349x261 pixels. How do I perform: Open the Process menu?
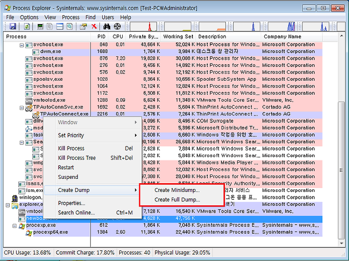71,17
